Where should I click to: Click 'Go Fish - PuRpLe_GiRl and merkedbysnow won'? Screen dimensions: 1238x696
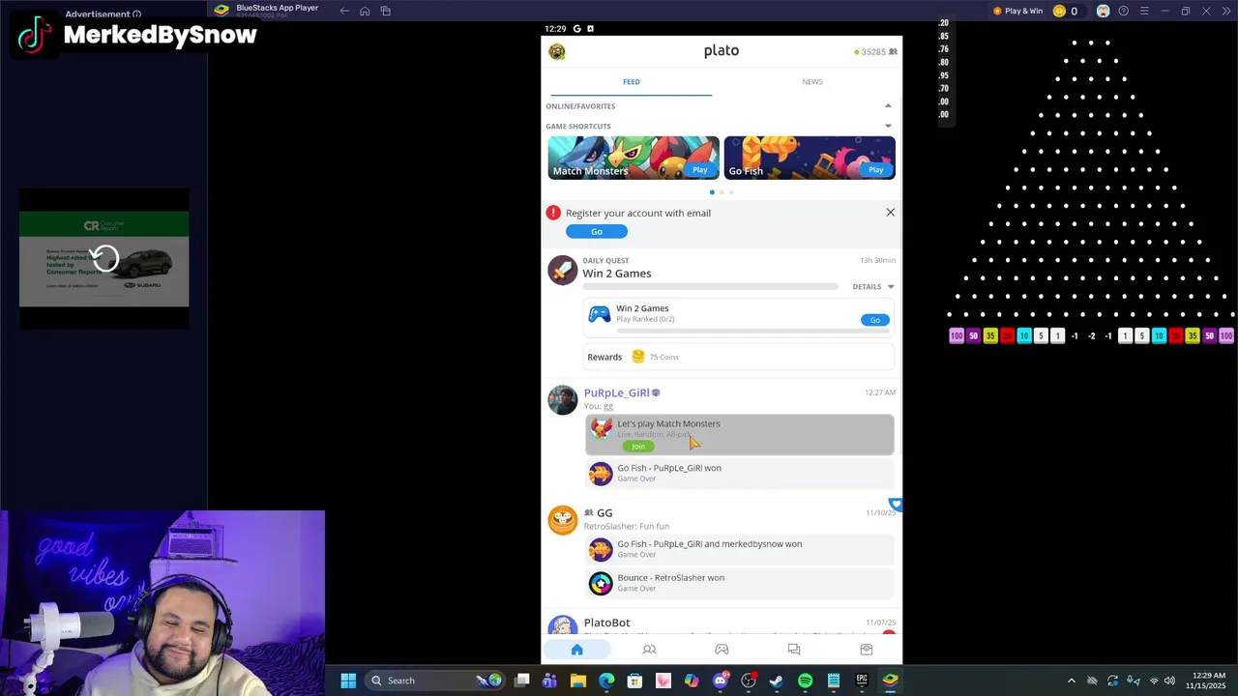(x=739, y=549)
